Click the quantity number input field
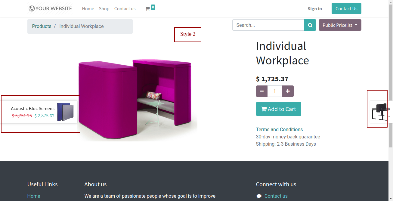Screen dimensions: 393x201 tap(275, 91)
